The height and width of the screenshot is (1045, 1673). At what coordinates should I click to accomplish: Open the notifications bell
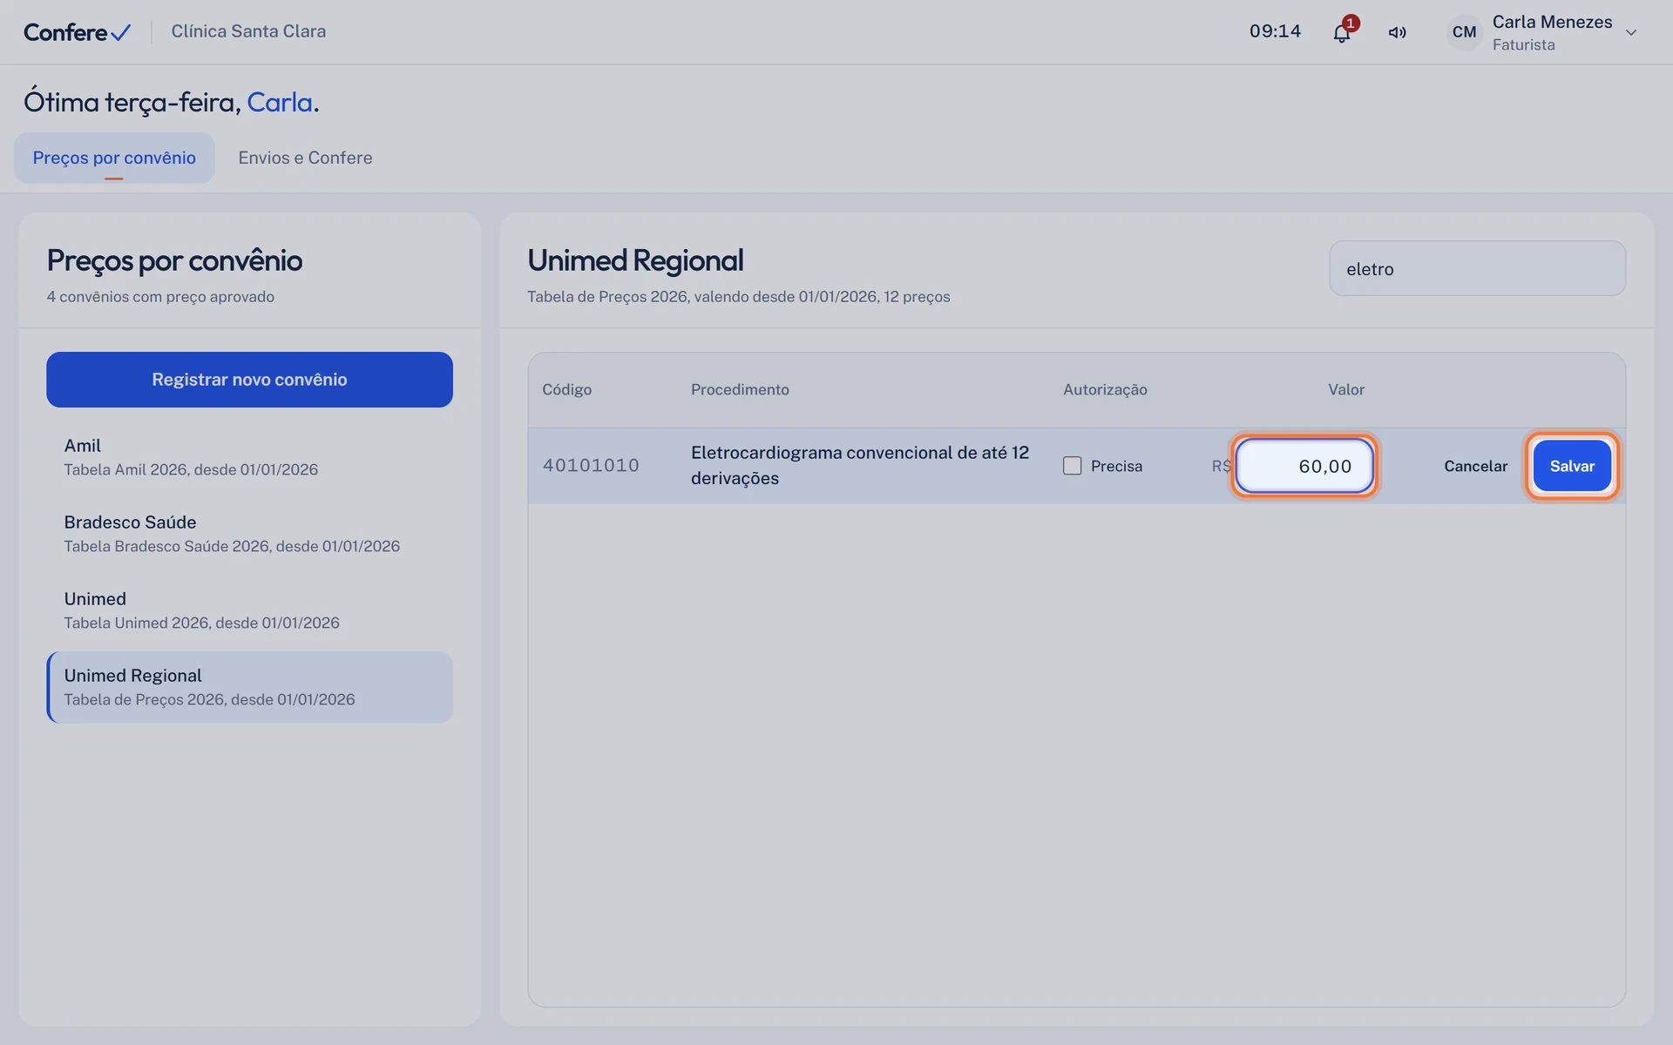(1341, 33)
